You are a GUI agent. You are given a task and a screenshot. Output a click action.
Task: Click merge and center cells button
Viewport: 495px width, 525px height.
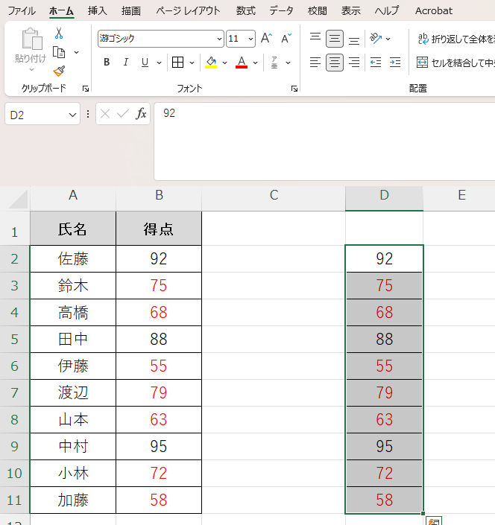coord(455,63)
